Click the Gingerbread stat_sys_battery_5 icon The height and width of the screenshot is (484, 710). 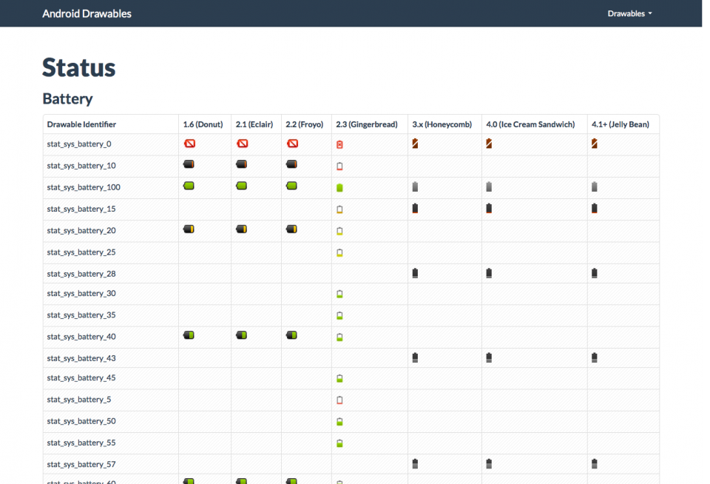coord(339,400)
